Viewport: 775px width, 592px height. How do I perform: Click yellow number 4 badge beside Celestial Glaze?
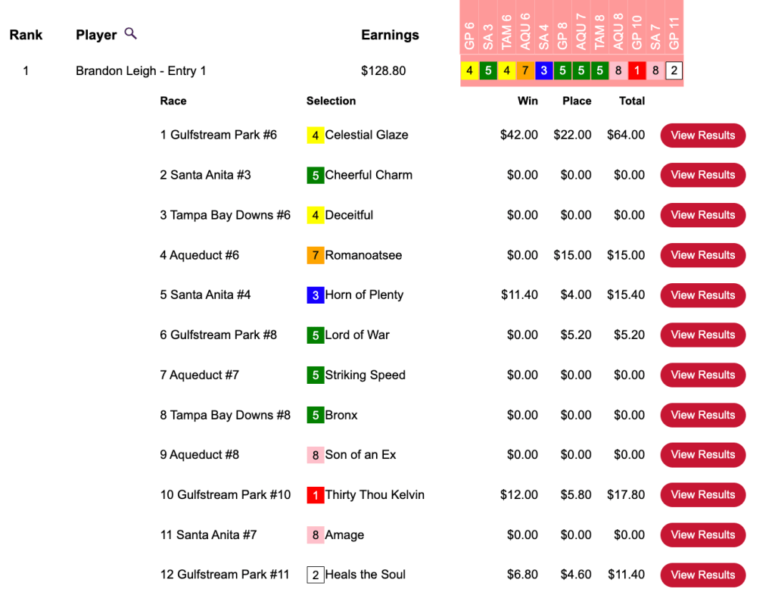click(x=316, y=136)
